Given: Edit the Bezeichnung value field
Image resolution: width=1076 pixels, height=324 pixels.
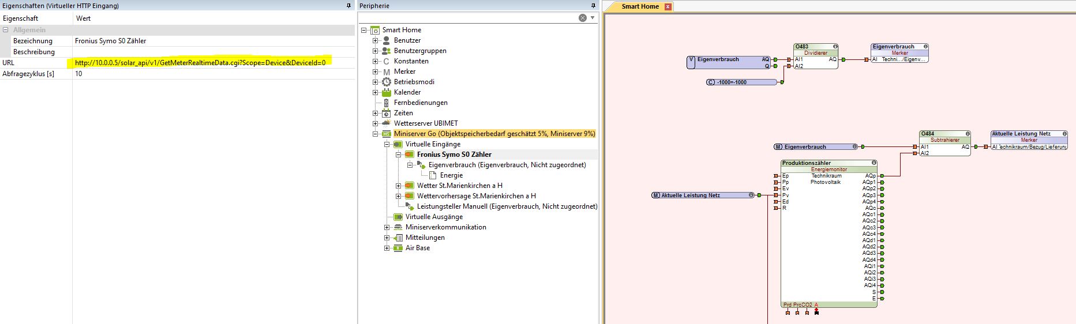Looking at the screenshot, I should [213, 41].
